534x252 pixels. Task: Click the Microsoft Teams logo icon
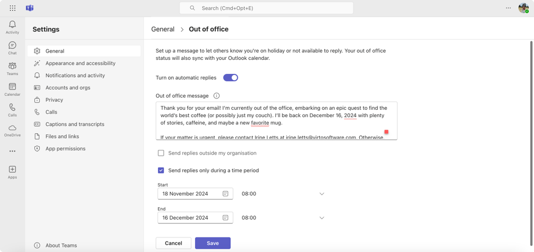[x=30, y=8]
